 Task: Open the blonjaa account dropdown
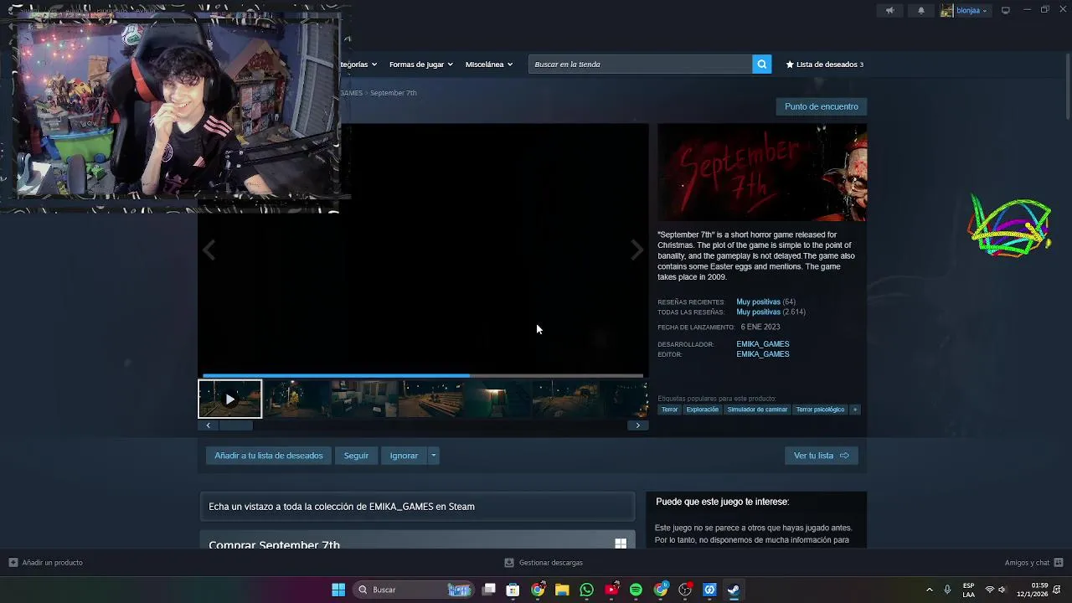[971, 10]
